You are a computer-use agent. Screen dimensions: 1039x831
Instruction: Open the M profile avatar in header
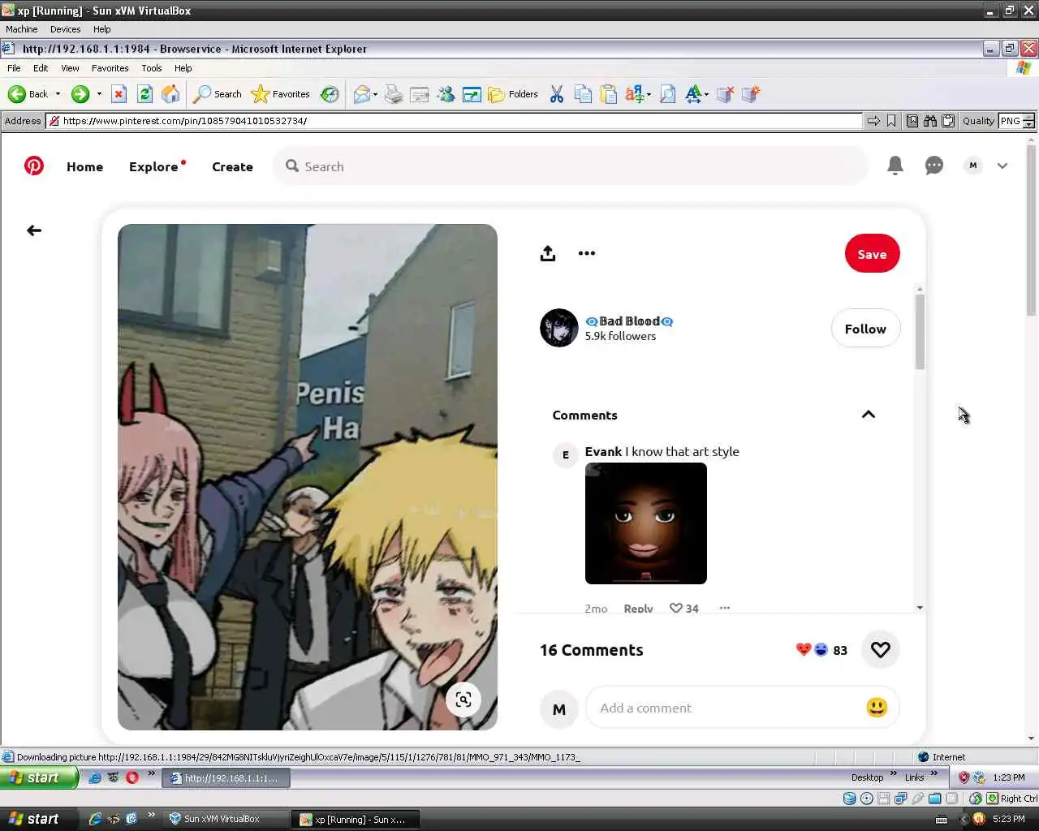(x=972, y=166)
